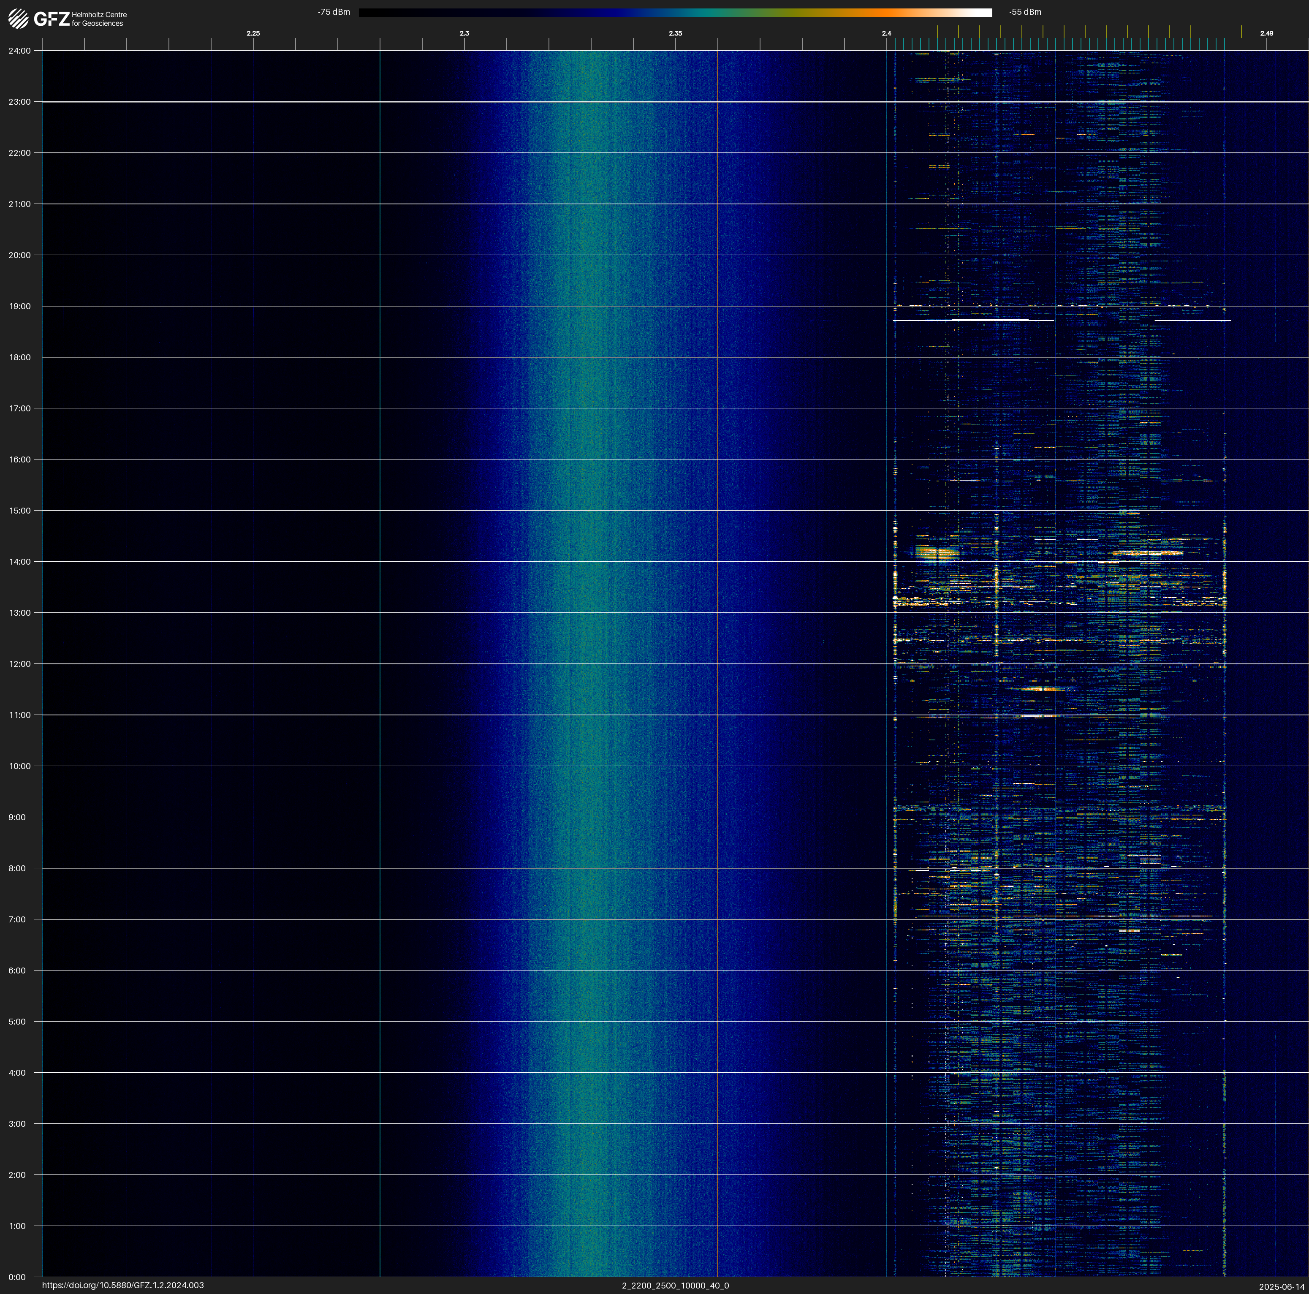Click the GFZ striped globe logo
1309x1294 pixels.
click(x=18, y=19)
